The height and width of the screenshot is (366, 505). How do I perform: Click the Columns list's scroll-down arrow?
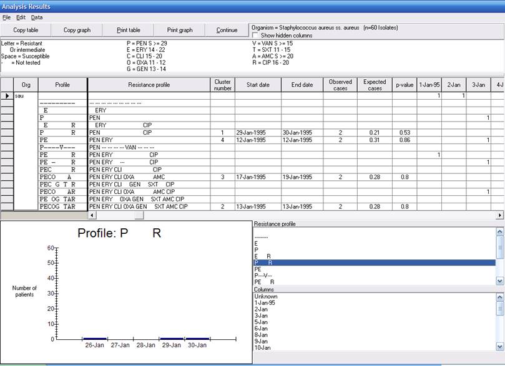(x=499, y=346)
